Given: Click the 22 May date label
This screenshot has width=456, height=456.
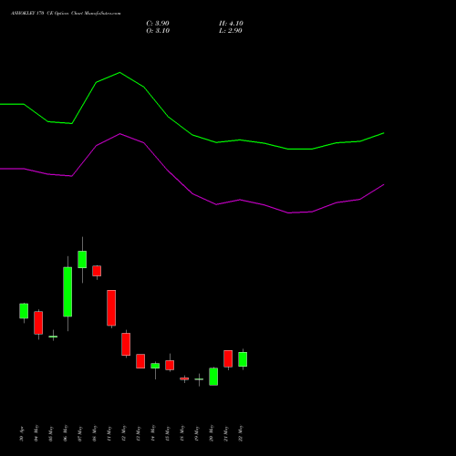Looking at the screenshot, I should (x=241, y=433).
